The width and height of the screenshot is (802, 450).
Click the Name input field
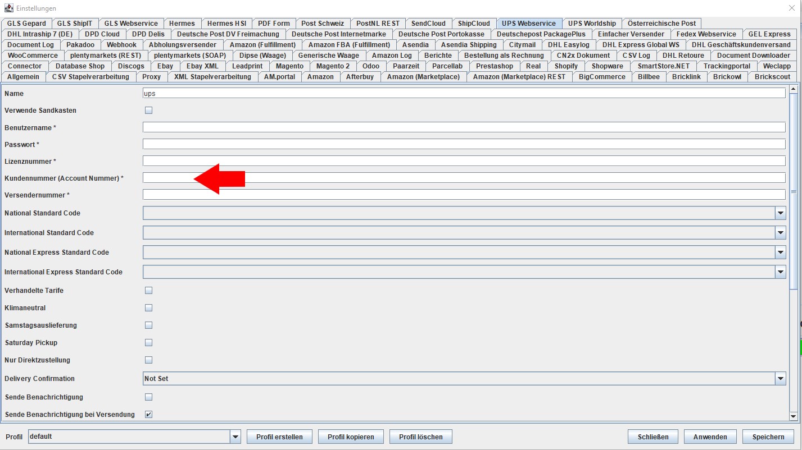[464, 93]
